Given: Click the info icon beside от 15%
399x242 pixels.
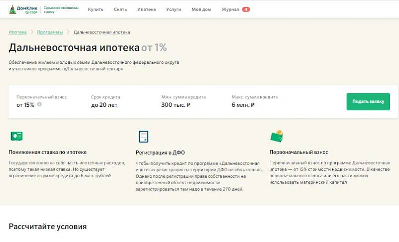Looking at the screenshot, I should [39, 104].
